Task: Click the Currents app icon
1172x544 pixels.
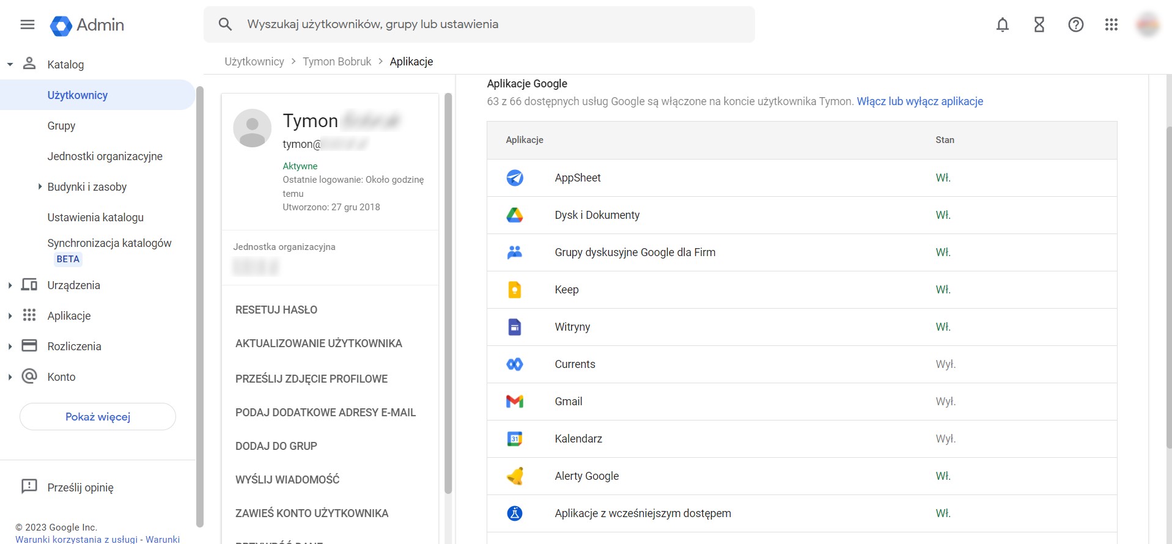Action: 515,364
